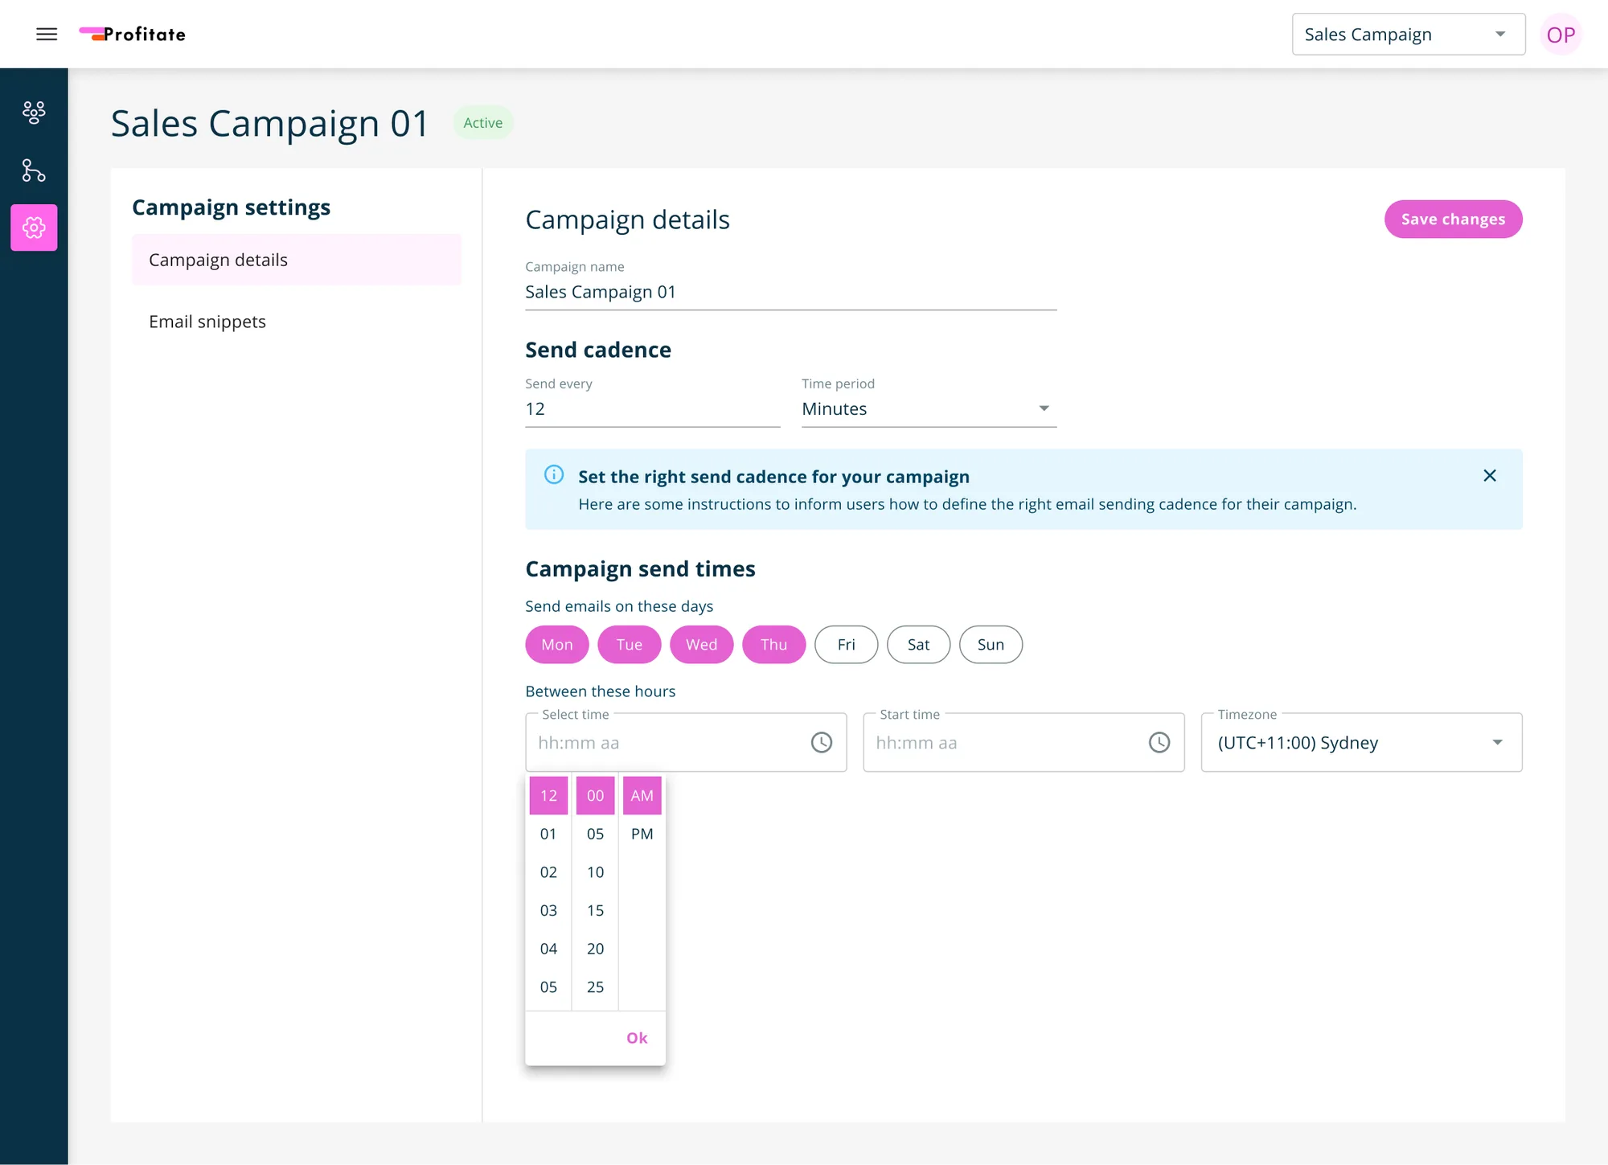The image size is (1608, 1165).
Task: Expand the Time period Minutes dropdown
Action: pos(929,408)
